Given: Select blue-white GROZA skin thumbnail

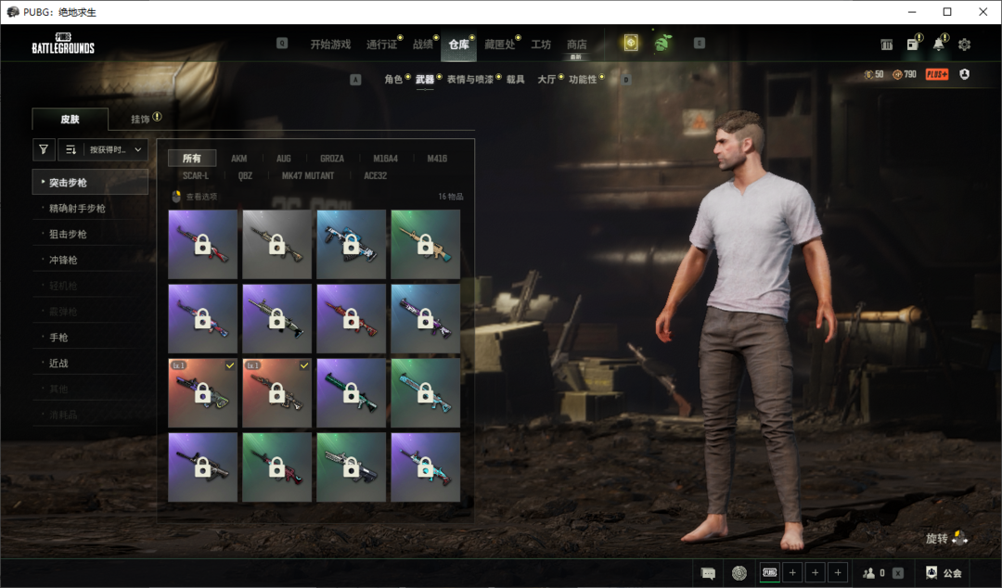Looking at the screenshot, I should (351, 244).
